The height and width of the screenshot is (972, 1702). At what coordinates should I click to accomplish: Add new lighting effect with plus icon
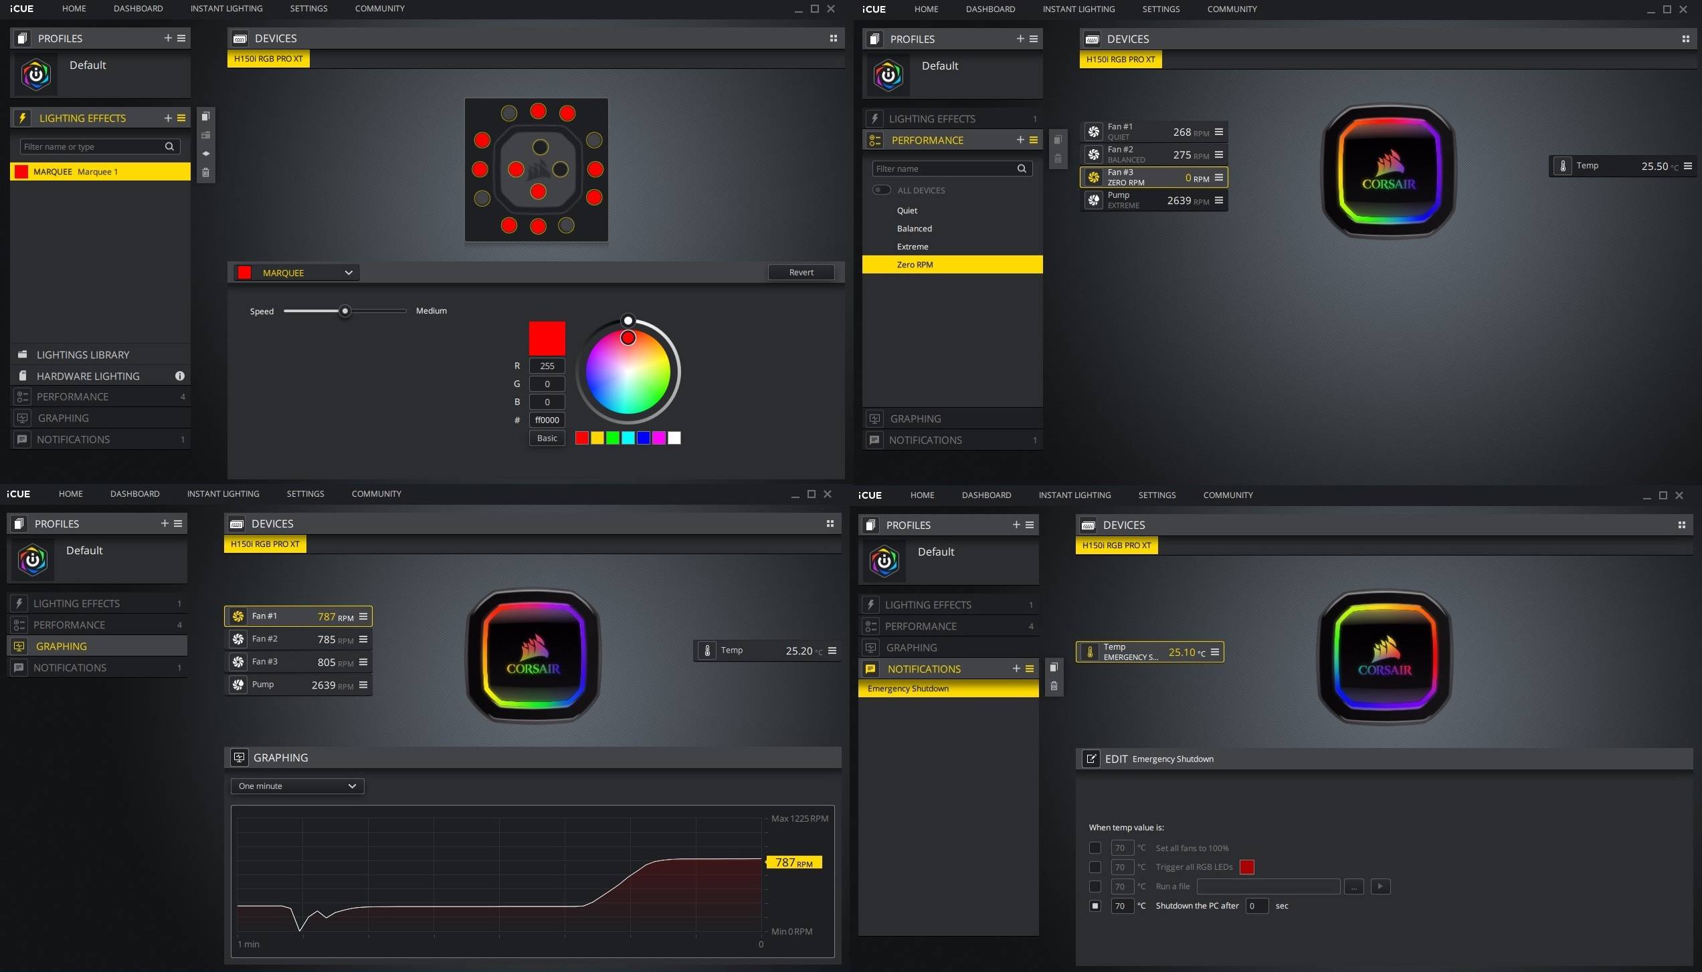point(168,118)
